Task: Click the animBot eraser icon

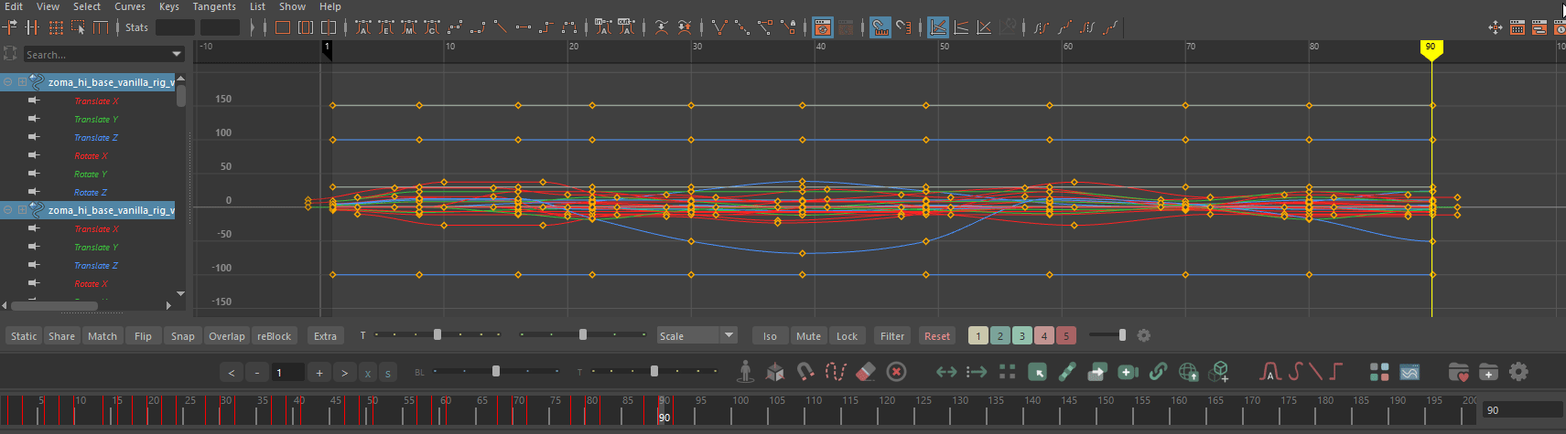Action: [x=866, y=372]
